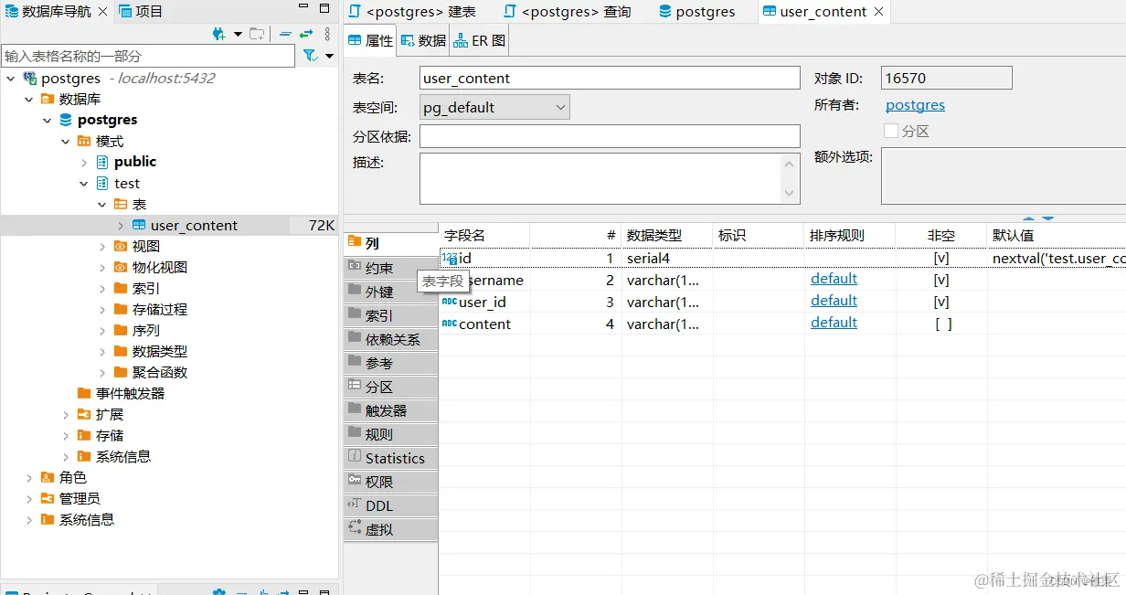Open the 外键 foreign keys section
Viewport: 1126px width, 595px height.
[391, 292]
